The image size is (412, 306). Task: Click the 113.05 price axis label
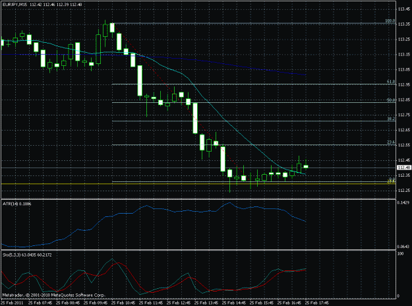point(404,70)
